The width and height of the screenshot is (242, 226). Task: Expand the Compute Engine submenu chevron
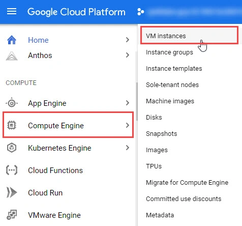128,125
